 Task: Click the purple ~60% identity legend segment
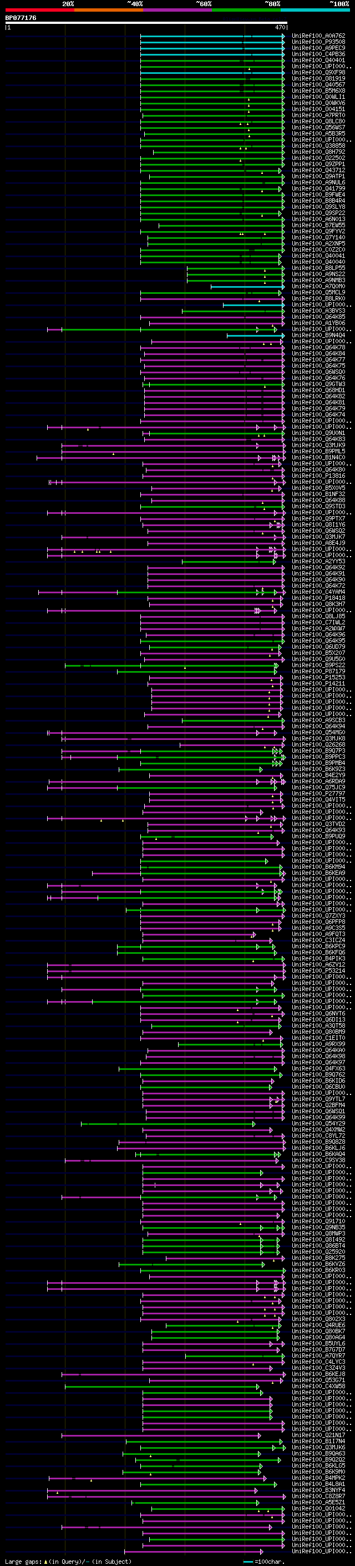pos(178,10)
